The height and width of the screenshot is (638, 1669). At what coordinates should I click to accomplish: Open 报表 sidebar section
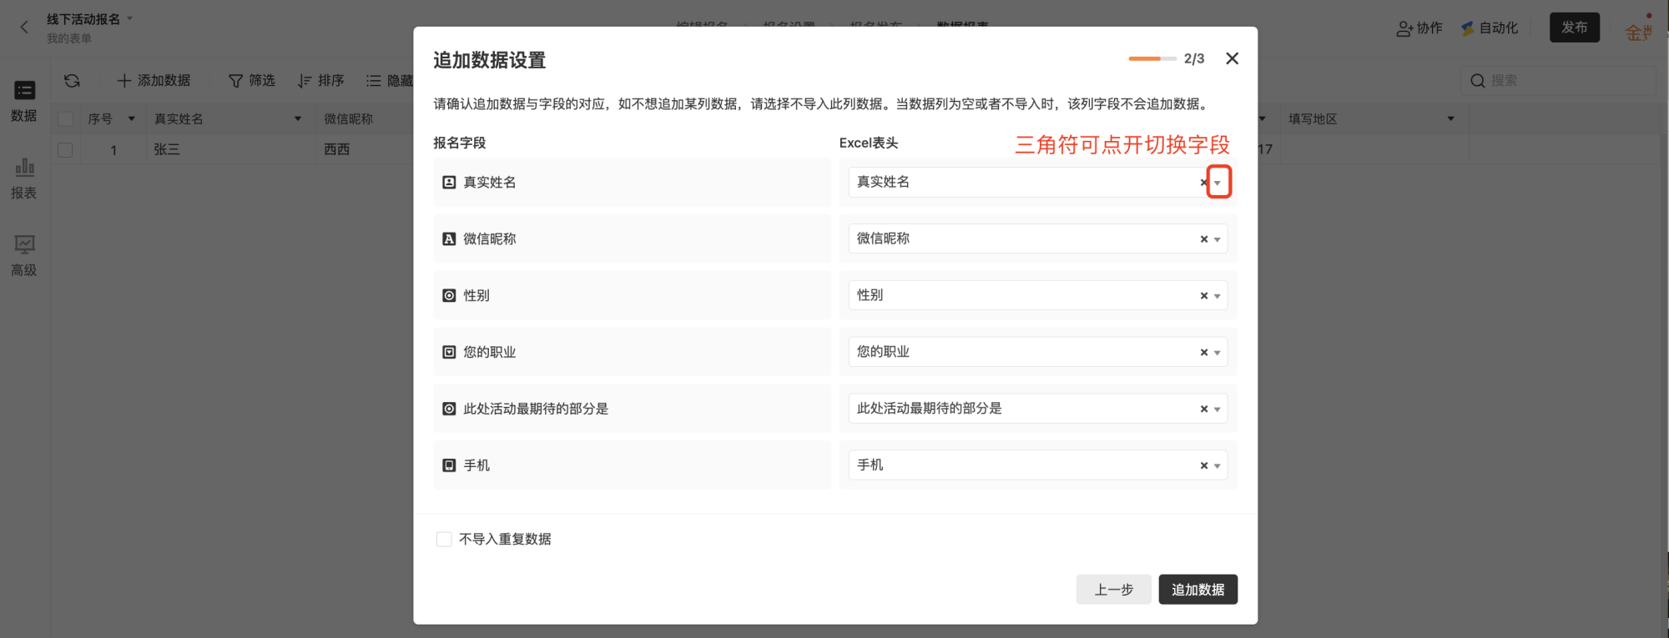[24, 178]
